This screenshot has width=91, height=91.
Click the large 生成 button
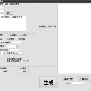tap(48, 82)
